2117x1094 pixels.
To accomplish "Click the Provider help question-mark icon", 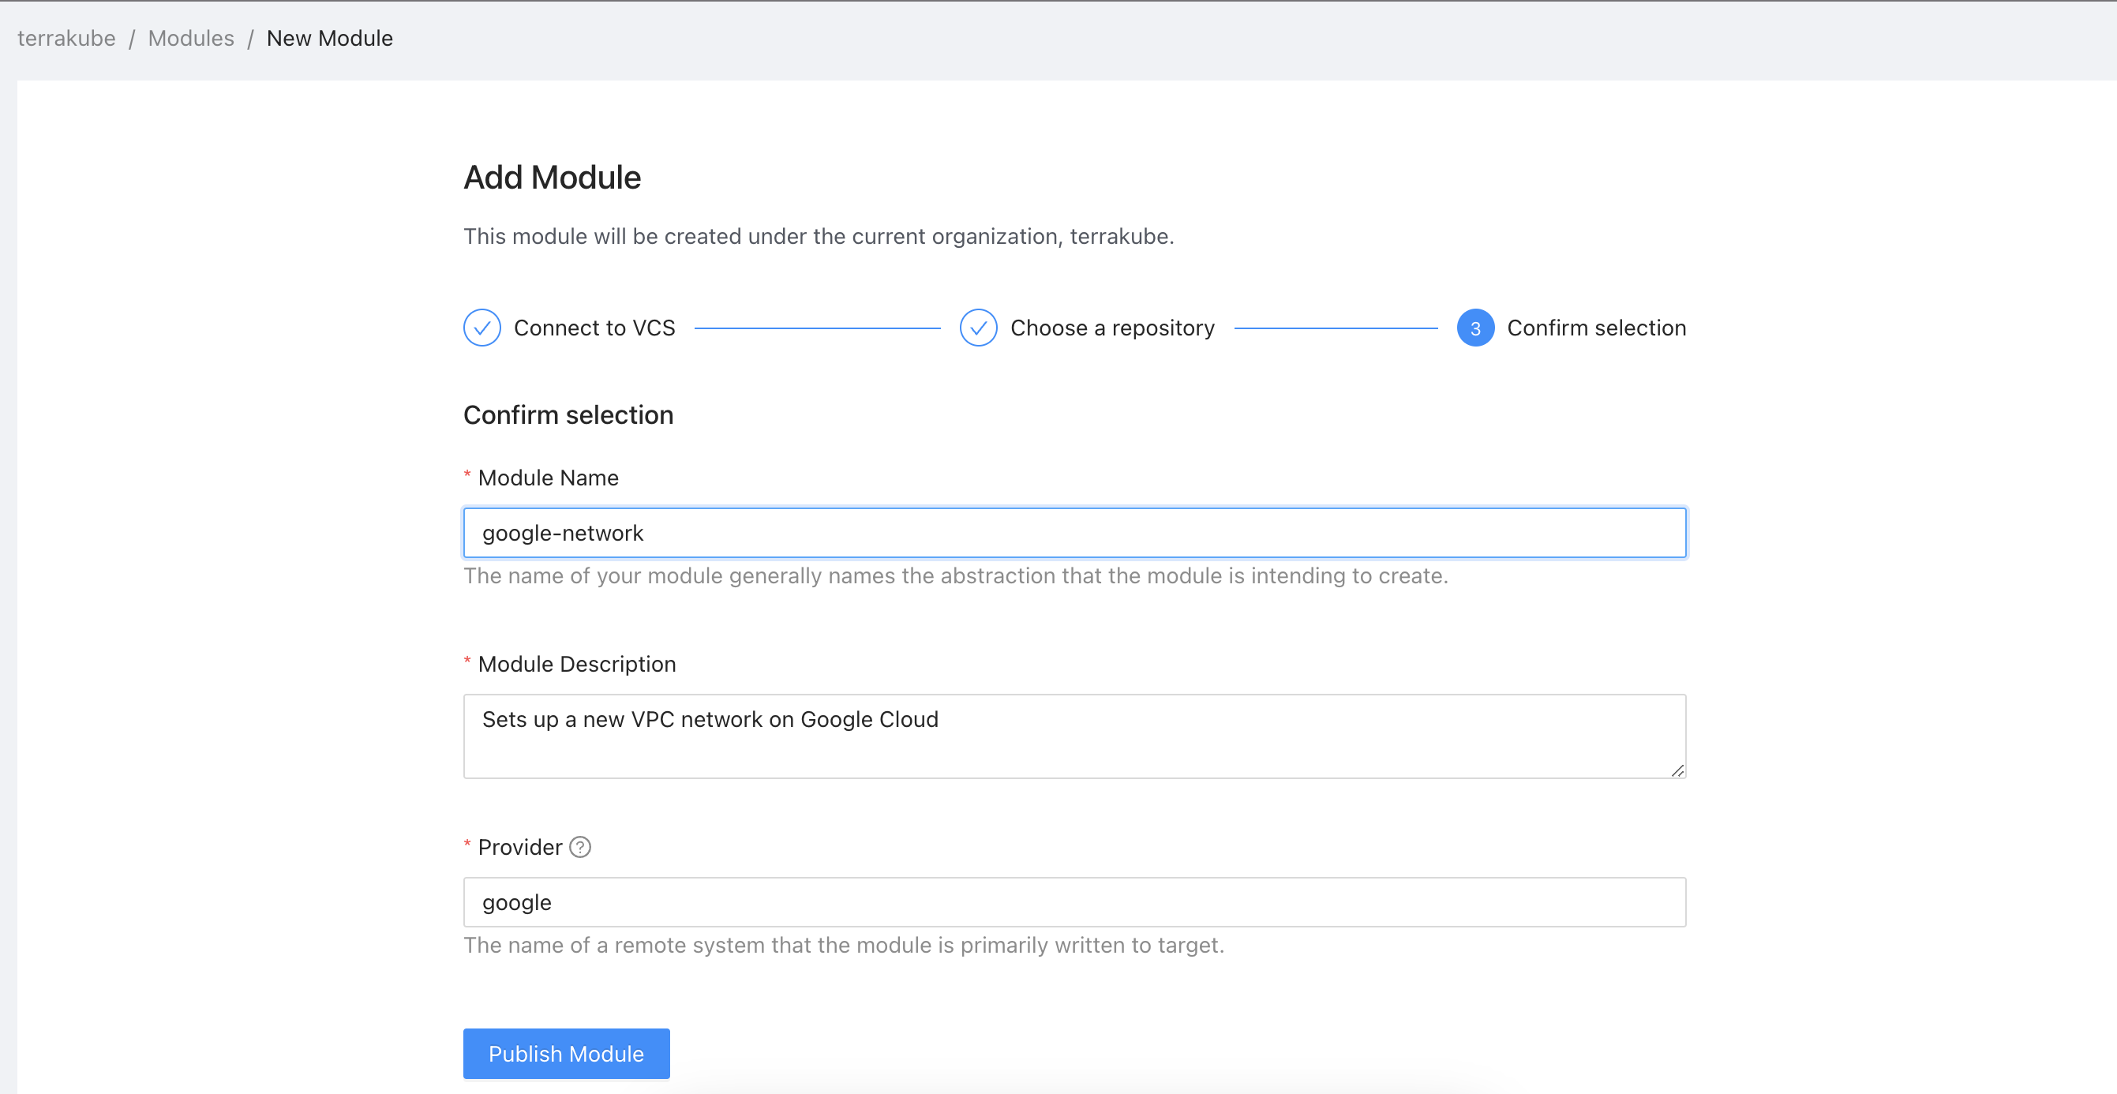I will click(580, 847).
